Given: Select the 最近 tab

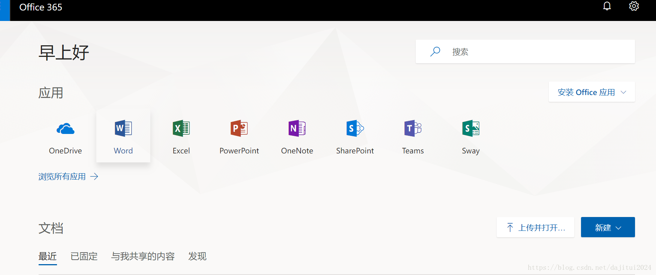Looking at the screenshot, I should tap(48, 257).
